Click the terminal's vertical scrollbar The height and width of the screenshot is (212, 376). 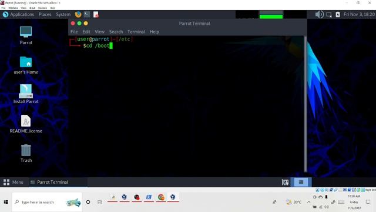coord(305,104)
